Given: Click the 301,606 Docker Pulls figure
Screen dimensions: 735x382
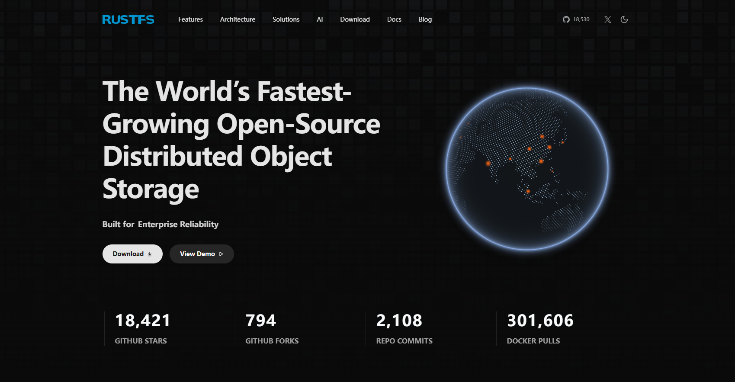Looking at the screenshot, I should (540, 321).
